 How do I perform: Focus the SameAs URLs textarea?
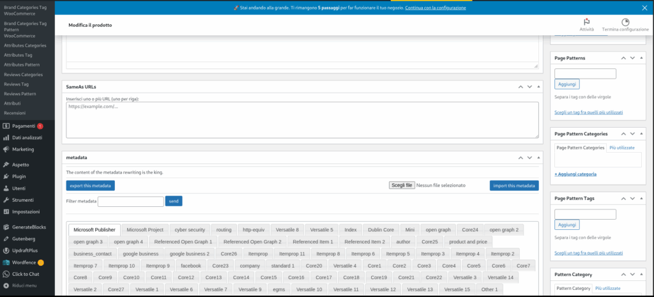pyautogui.click(x=302, y=120)
